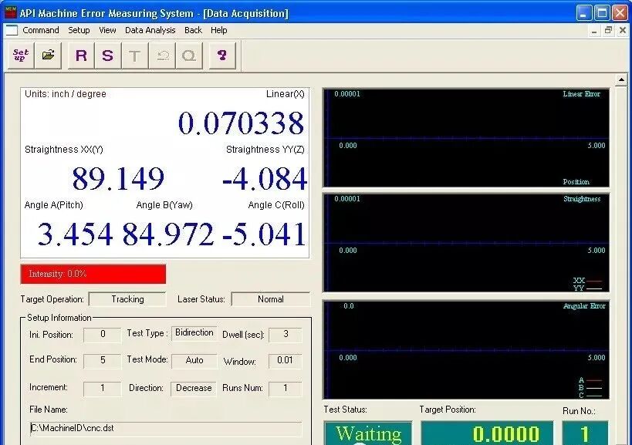Click the Laser Status Normal field
Image resolution: width=632 pixels, height=445 pixels.
pos(271,299)
